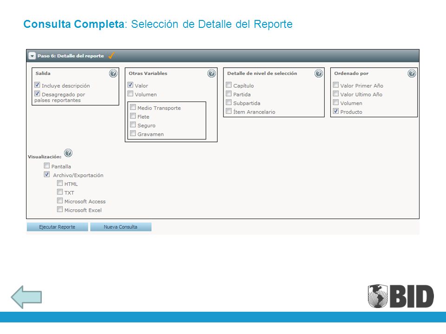Check Volumen under Ordenado por
This screenshot has width=446, height=334.
coord(336,103)
